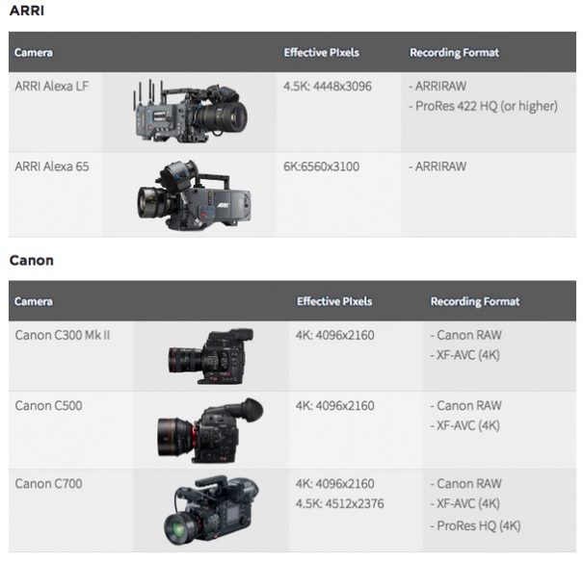Image resolution: width=583 pixels, height=562 pixels.
Task: Click the '4.5K: 4448x3096' resolution cell
Action: pyautogui.click(x=328, y=87)
